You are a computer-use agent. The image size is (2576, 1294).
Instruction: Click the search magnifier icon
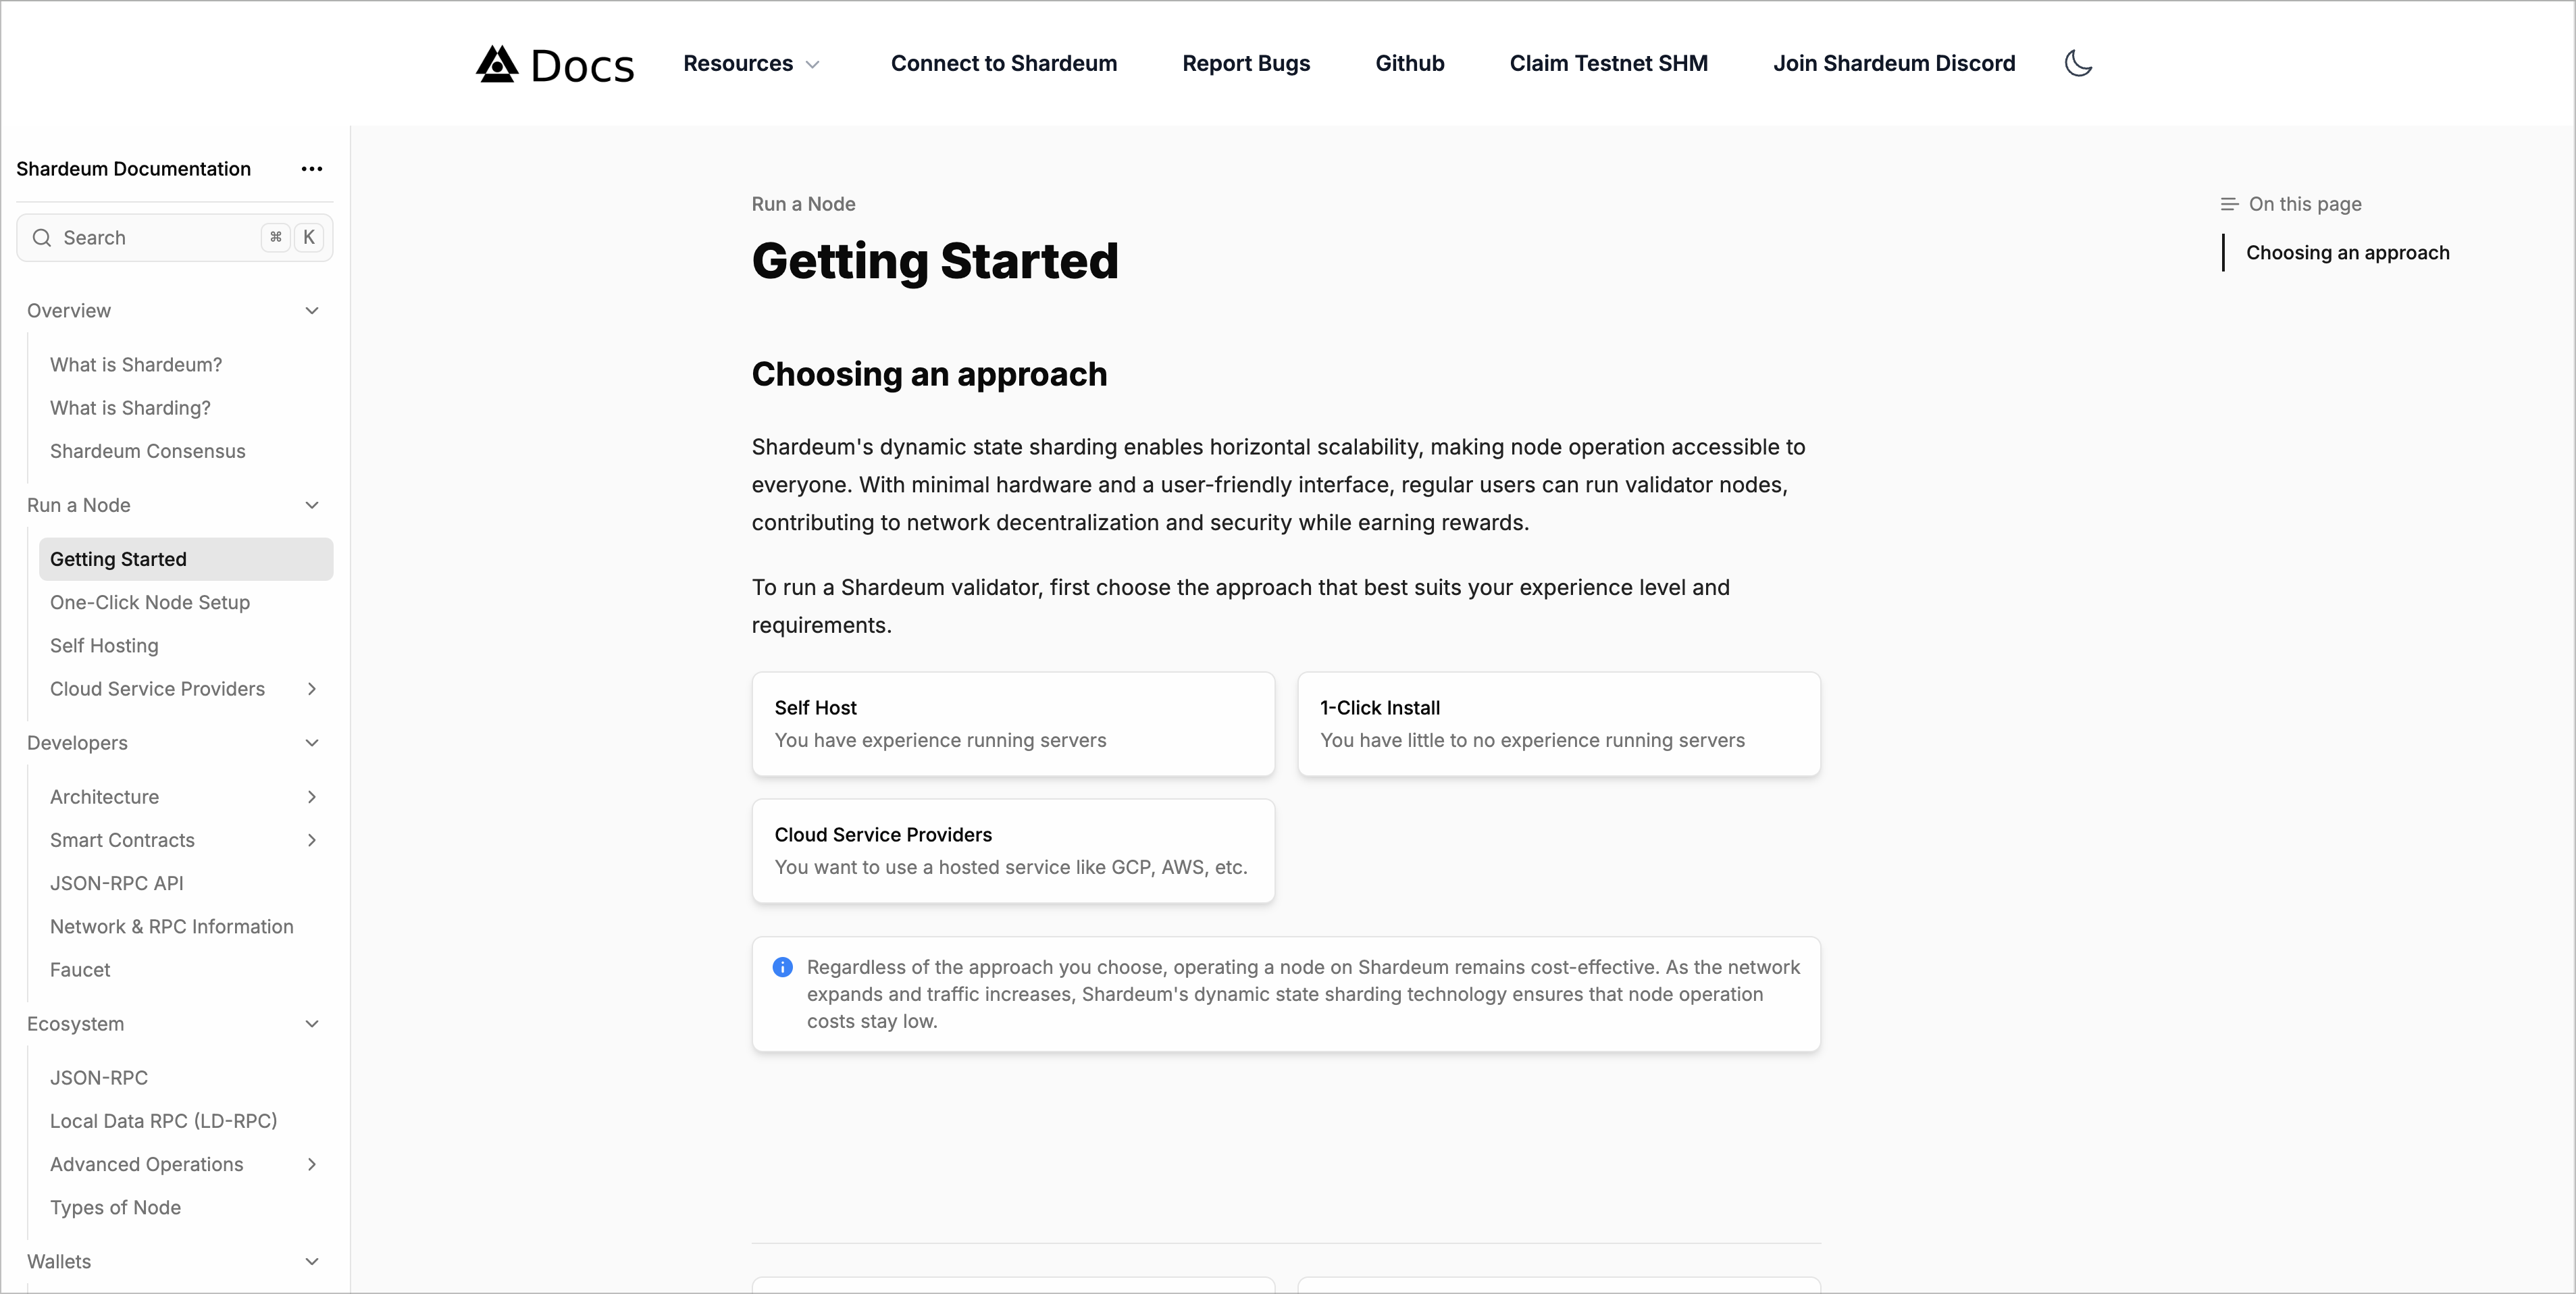pos(42,238)
